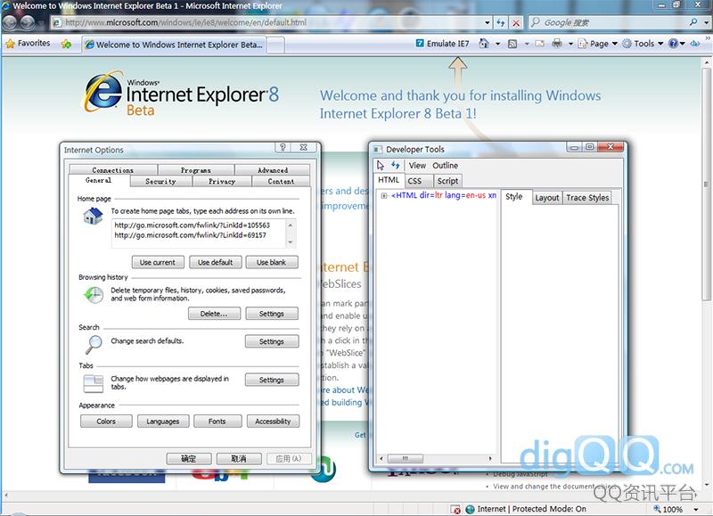The width and height of the screenshot is (713, 516).
Task: Open the Content tab in Internet Options
Action: click(281, 182)
